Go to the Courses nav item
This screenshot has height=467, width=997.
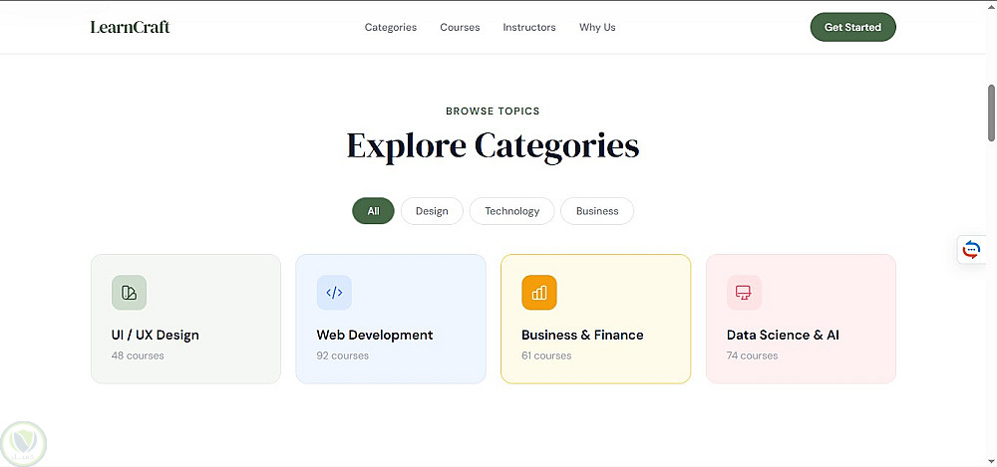(x=460, y=27)
